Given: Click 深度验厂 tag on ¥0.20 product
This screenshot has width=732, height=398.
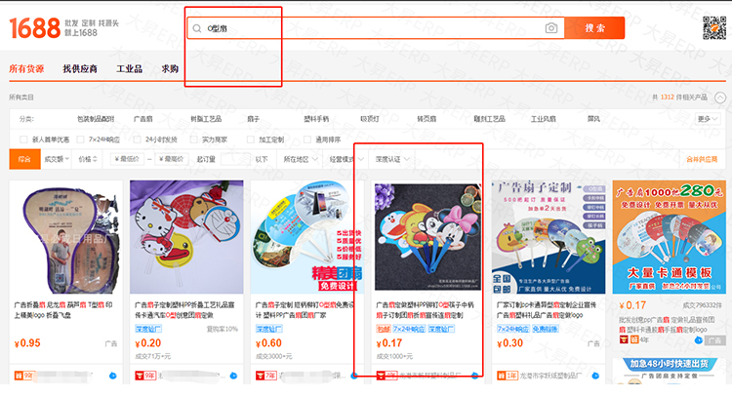Looking at the screenshot, I should [x=148, y=329].
